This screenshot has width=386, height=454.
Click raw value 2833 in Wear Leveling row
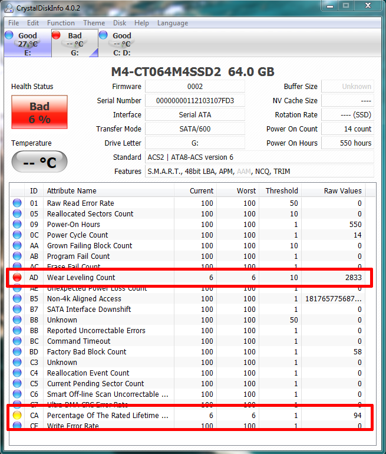[354, 277]
